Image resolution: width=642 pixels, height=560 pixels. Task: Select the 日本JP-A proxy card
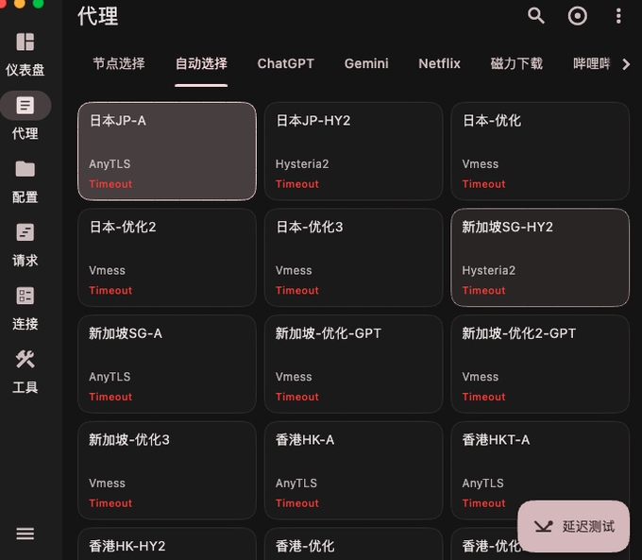click(x=167, y=151)
